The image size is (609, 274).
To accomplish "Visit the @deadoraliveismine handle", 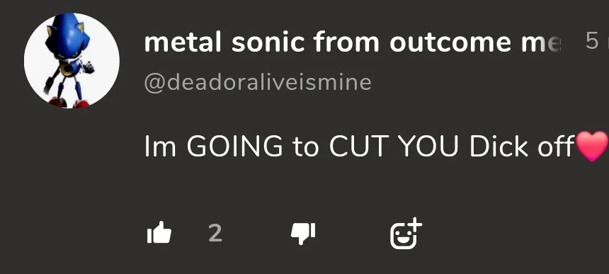I will tap(258, 82).
